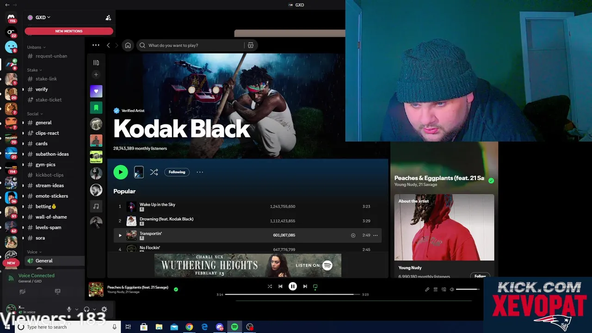Open more options next to Following button
The height and width of the screenshot is (333, 592).
point(200,172)
